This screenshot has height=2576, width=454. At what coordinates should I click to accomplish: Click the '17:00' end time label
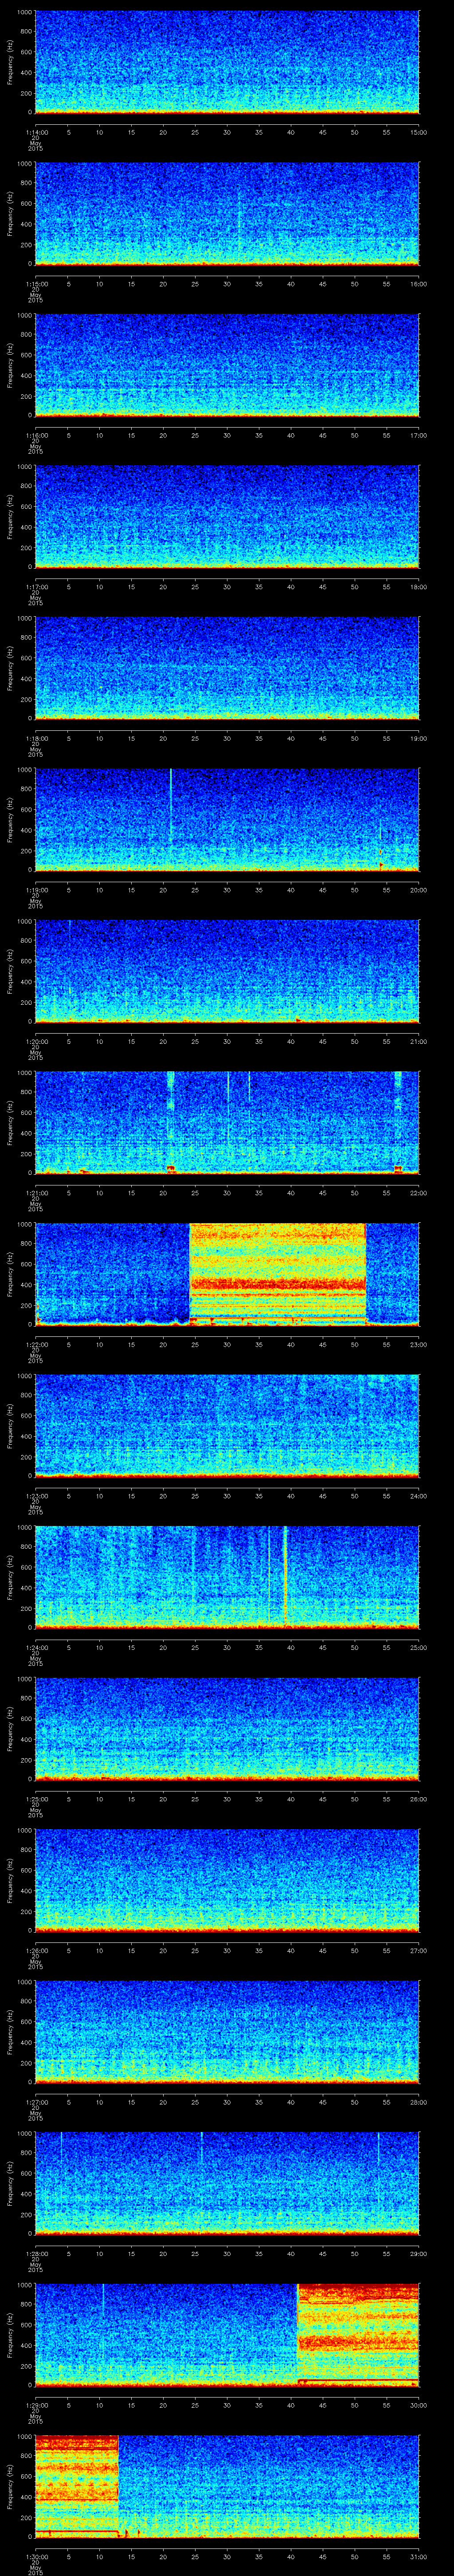tap(419, 435)
